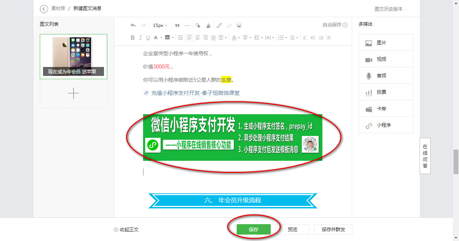Add a new article with the plus box
The height and width of the screenshot is (241, 459).
74,94
